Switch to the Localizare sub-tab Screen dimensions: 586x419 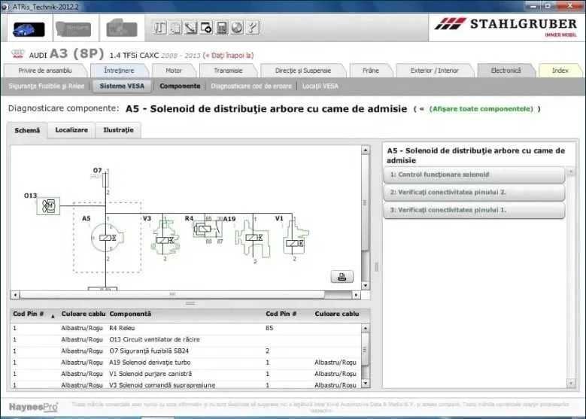(71, 130)
